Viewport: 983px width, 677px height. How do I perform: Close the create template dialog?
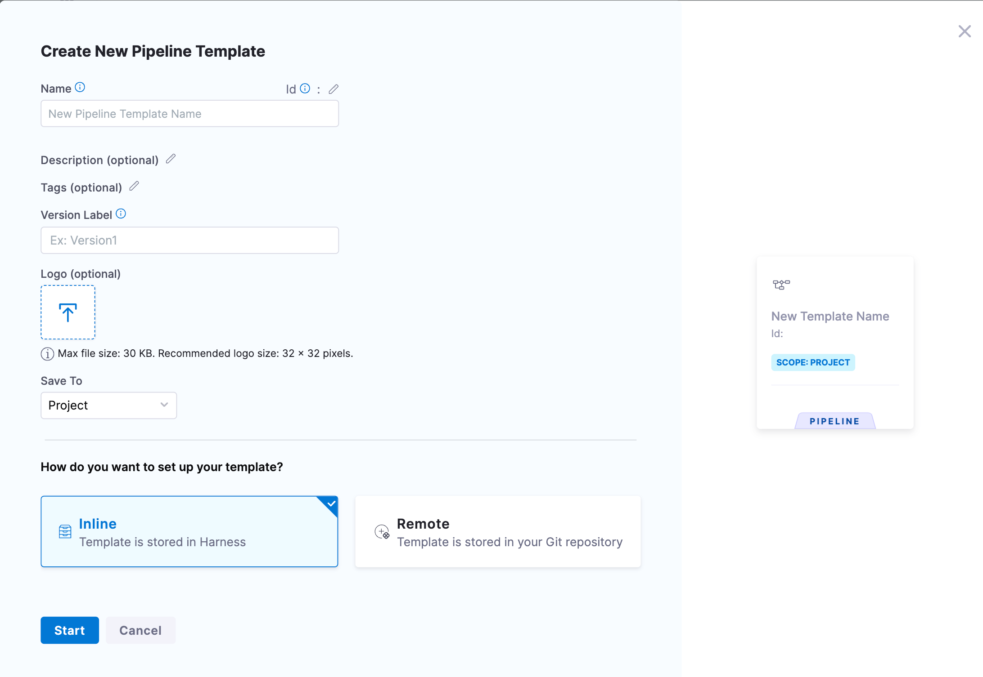pyautogui.click(x=965, y=31)
